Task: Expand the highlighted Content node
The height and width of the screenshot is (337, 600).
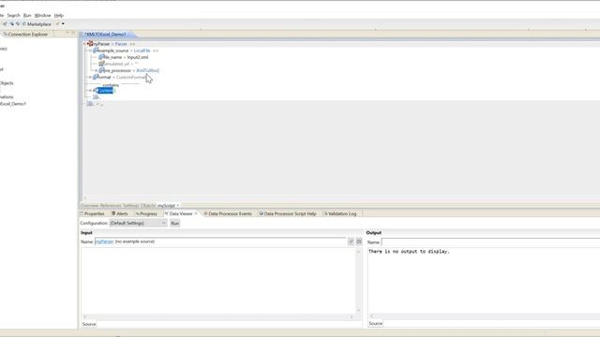Action: [90, 91]
